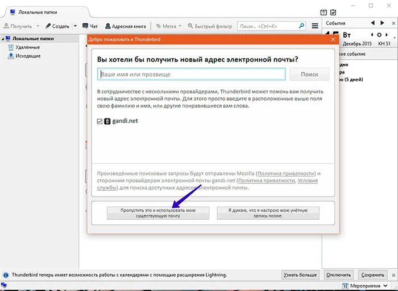The image size is (398, 291).
Task: Click the name or nickname input field
Action: (x=192, y=74)
